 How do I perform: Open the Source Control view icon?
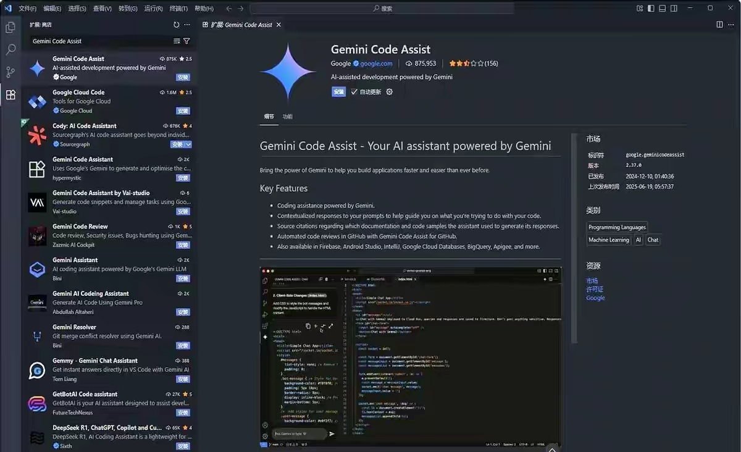click(x=10, y=72)
